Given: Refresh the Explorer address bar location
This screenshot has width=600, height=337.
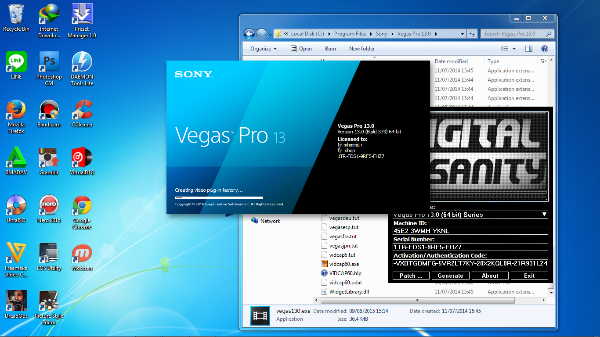Looking at the screenshot, I should (x=473, y=34).
